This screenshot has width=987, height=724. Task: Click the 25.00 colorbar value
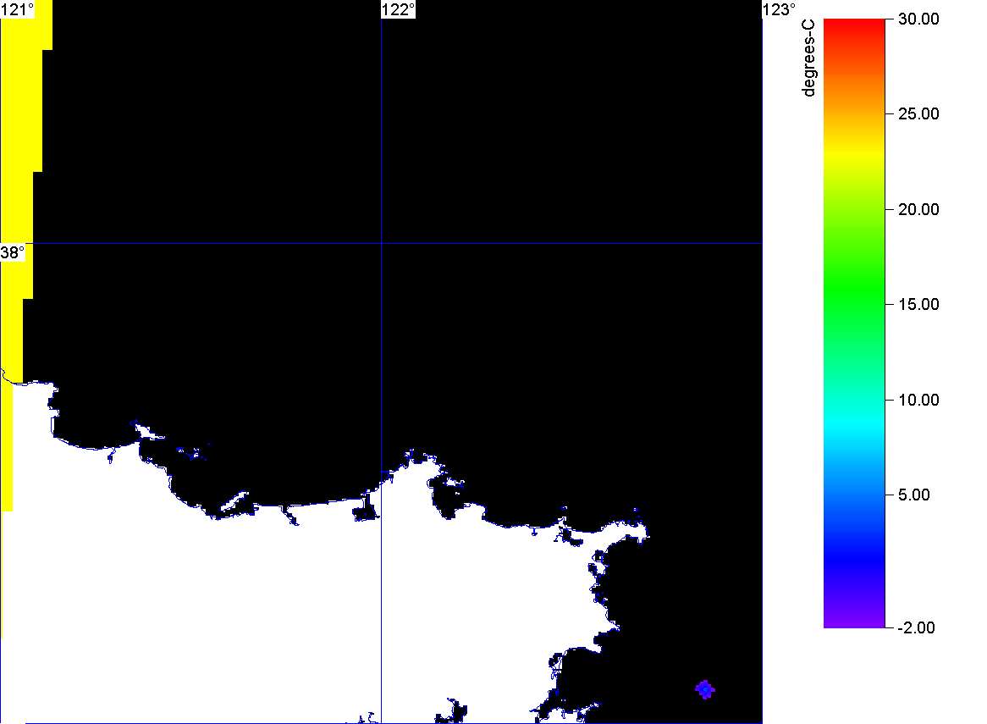tap(918, 114)
